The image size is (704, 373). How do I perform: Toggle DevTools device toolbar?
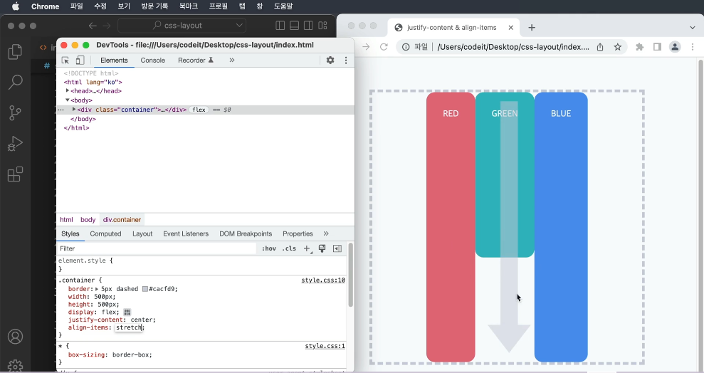80,60
